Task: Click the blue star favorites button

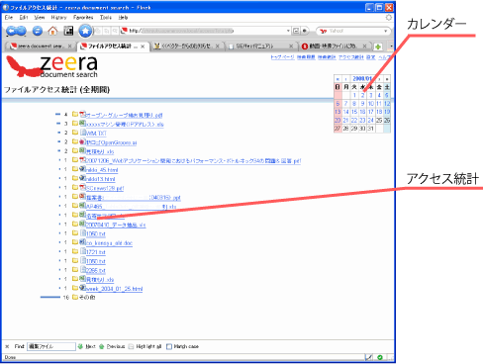Action: 85,31
